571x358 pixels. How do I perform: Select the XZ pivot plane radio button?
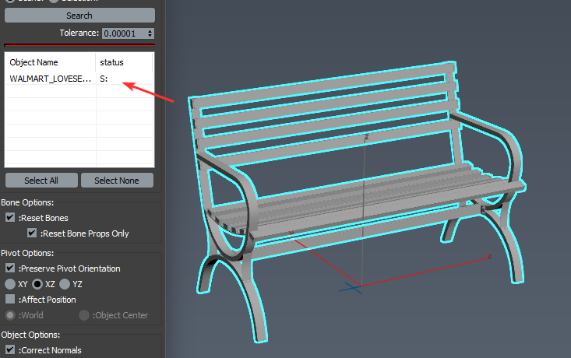(37, 284)
